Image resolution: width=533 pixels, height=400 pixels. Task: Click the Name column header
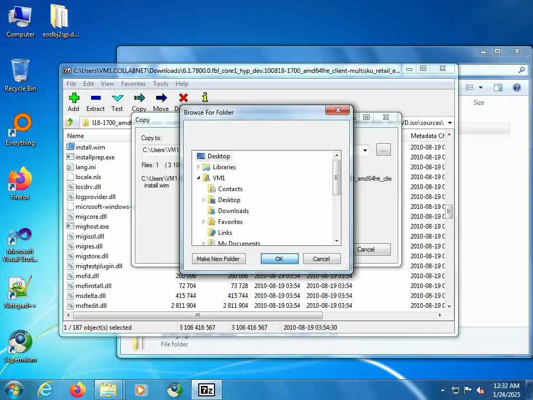[75, 136]
